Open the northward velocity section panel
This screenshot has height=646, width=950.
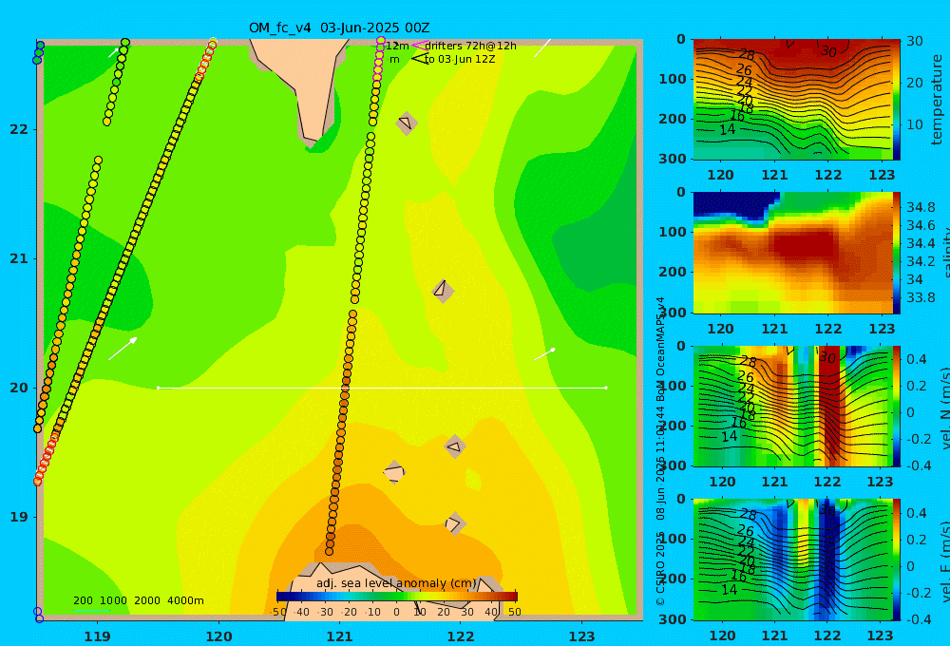pyautogui.click(x=791, y=406)
